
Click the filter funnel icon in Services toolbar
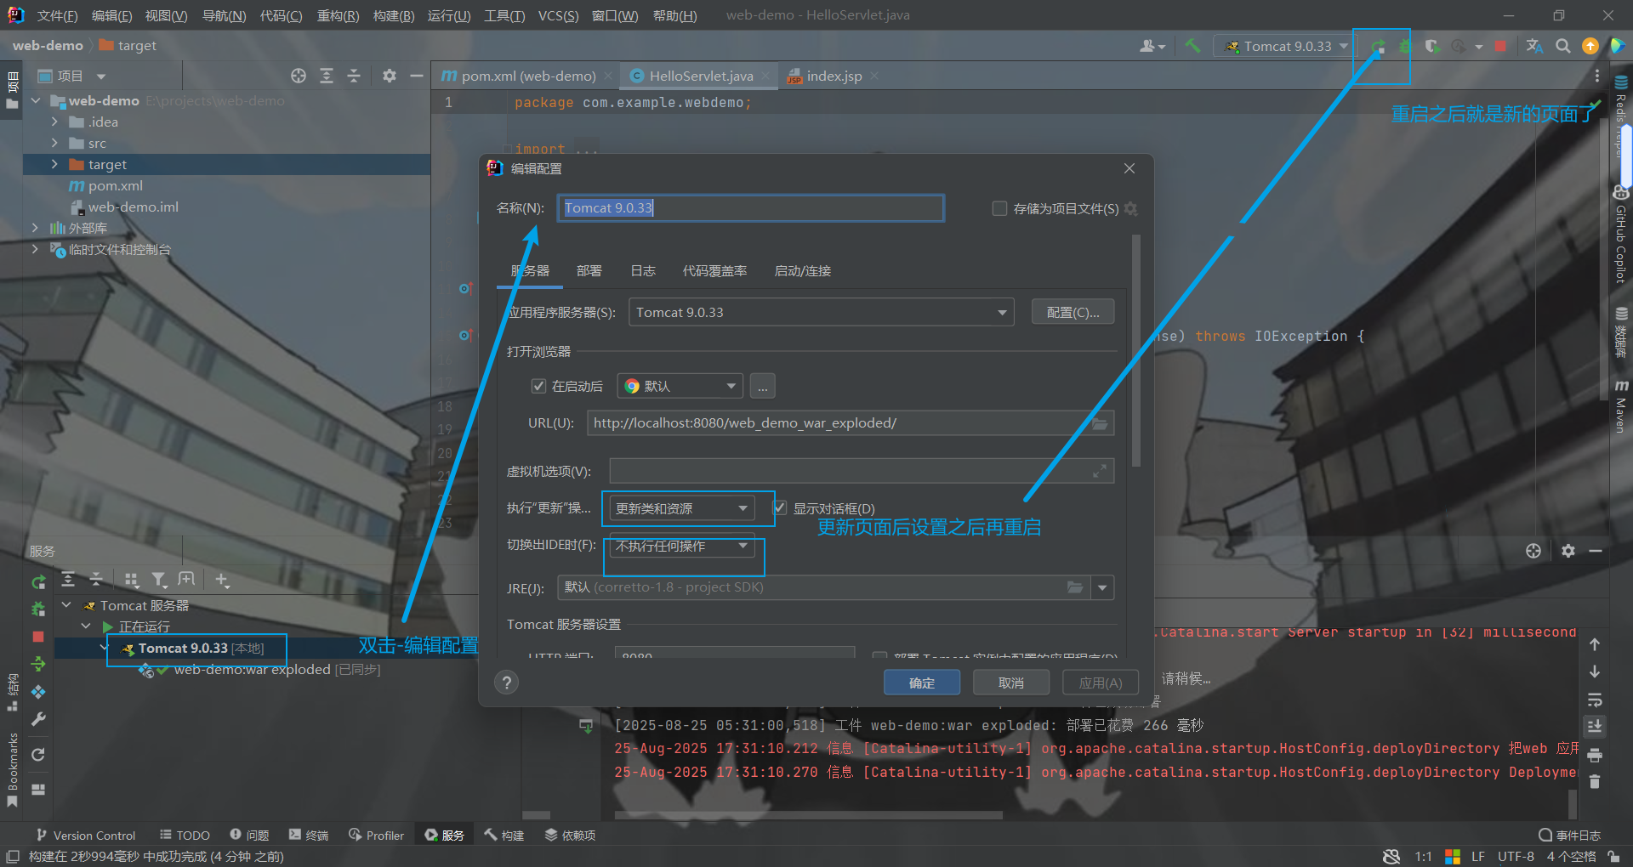click(x=159, y=580)
